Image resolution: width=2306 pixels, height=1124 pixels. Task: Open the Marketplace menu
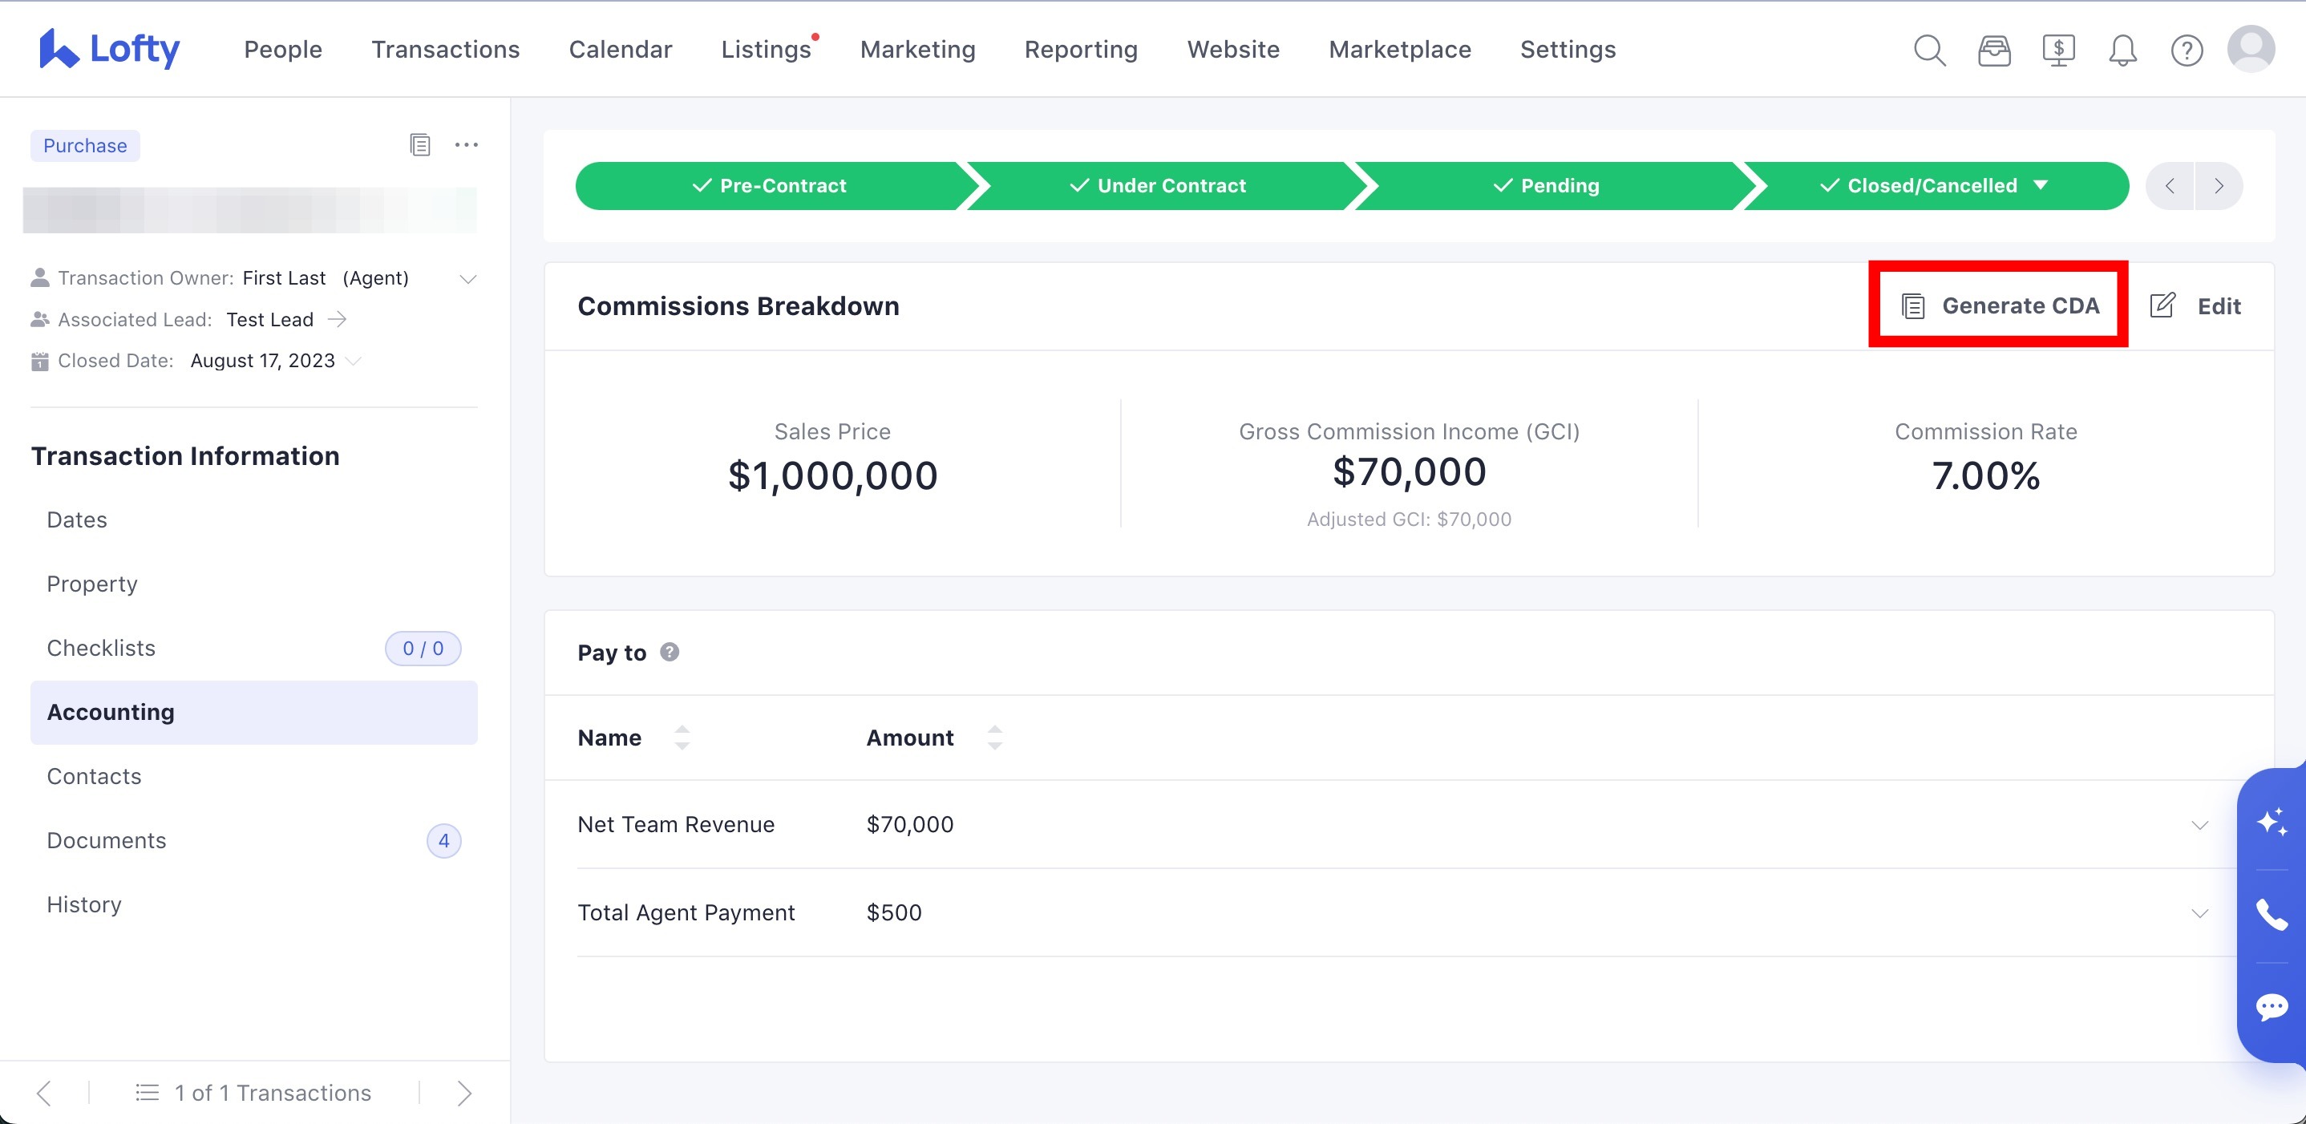point(1400,49)
